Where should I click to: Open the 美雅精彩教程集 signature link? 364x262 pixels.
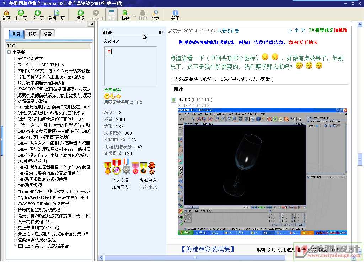point(208,249)
